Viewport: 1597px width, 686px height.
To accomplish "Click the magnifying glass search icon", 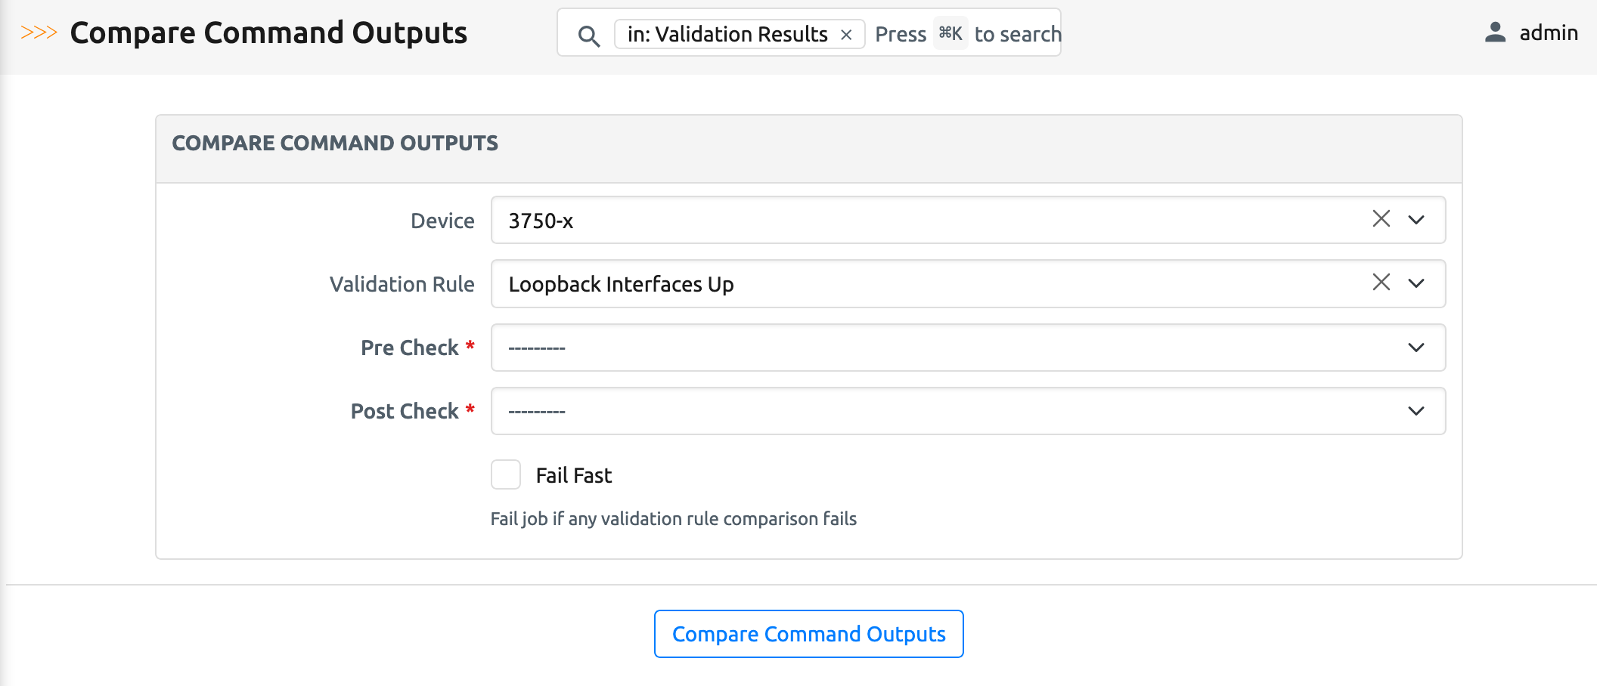I will (588, 36).
